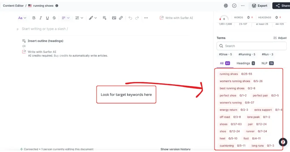Insert an image from toolbar

114,18
